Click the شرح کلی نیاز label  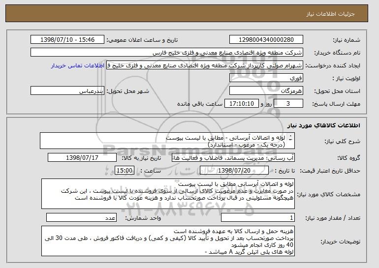[343, 142]
